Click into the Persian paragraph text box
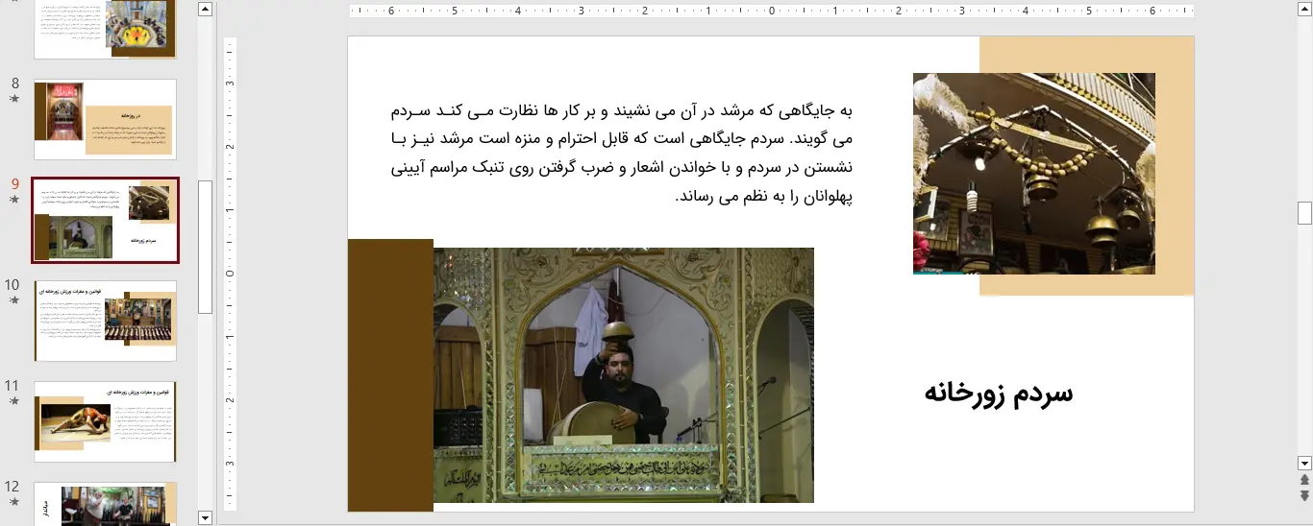Image resolution: width=1313 pixels, height=526 pixels. coord(622,154)
